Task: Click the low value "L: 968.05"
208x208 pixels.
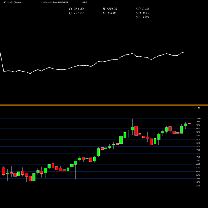Action: tap(109, 13)
